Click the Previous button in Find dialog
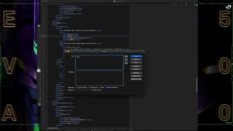Viewport: 233px width, 131px height. point(136,59)
